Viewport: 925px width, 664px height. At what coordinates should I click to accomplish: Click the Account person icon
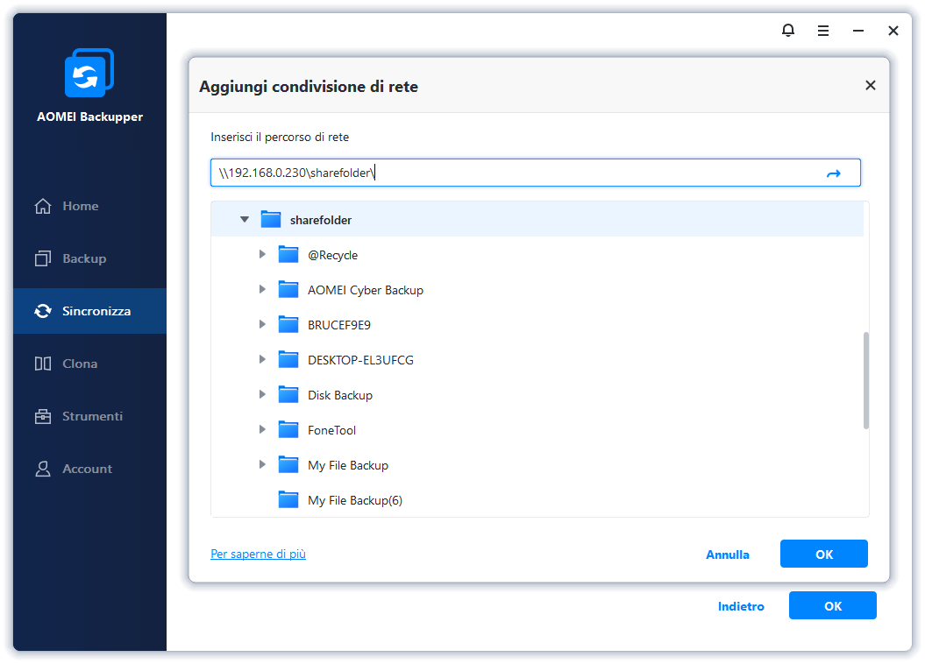coord(43,469)
